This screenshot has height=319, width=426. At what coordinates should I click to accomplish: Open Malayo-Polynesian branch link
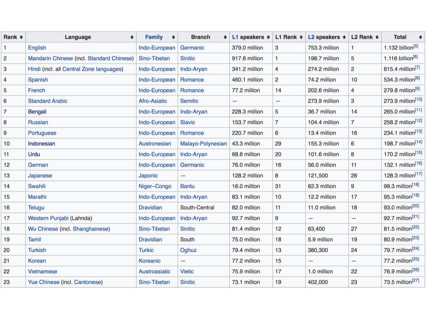point(203,143)
